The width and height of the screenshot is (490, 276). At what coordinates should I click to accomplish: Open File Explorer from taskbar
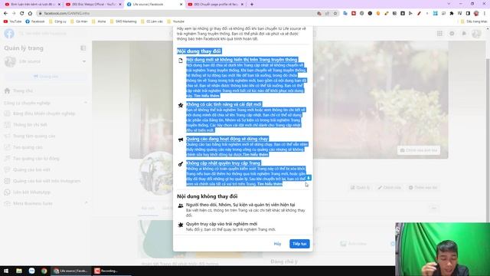pos(19,271)
